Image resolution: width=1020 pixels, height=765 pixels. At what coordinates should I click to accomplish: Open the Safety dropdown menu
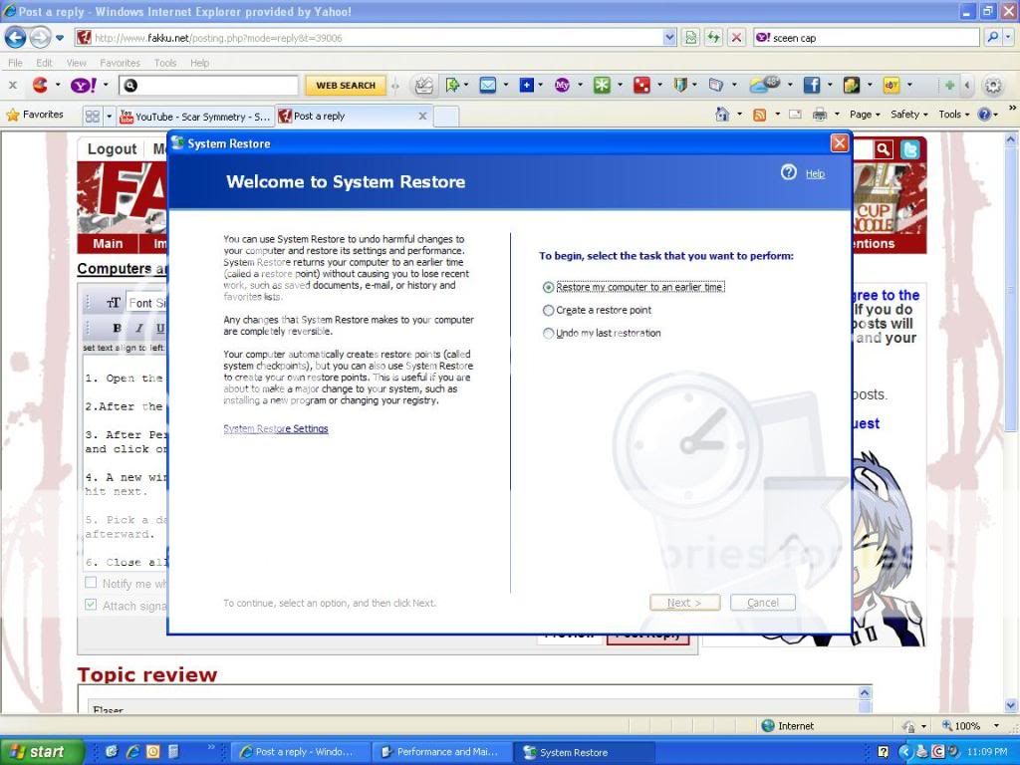click(x=908, y=115)
